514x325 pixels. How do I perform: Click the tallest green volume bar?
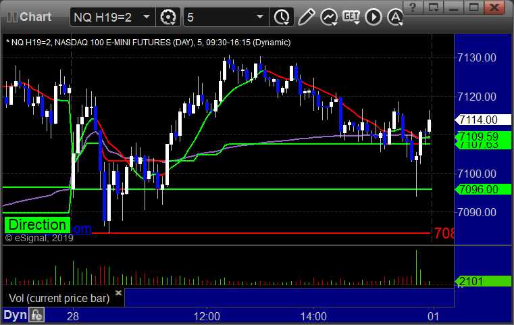416,268
